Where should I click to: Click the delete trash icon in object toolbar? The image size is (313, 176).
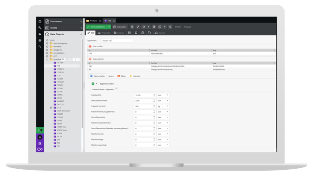[x=132, y=27]
